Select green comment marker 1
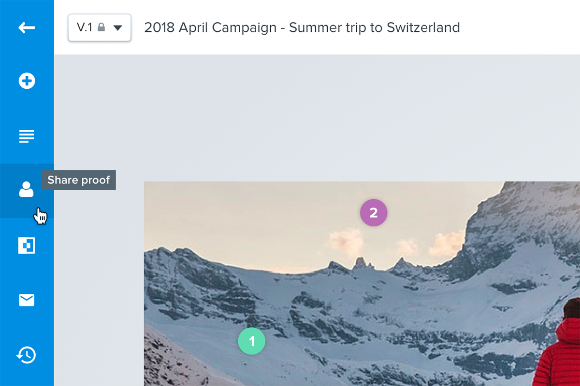 pyautogui.click(x=251, y=342)
